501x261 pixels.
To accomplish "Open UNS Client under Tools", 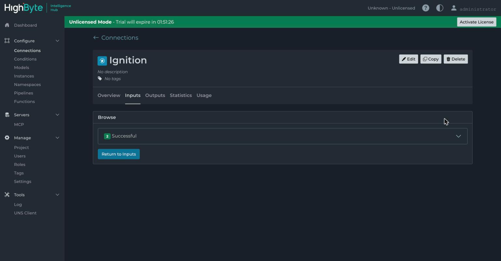I will (25, 213).
